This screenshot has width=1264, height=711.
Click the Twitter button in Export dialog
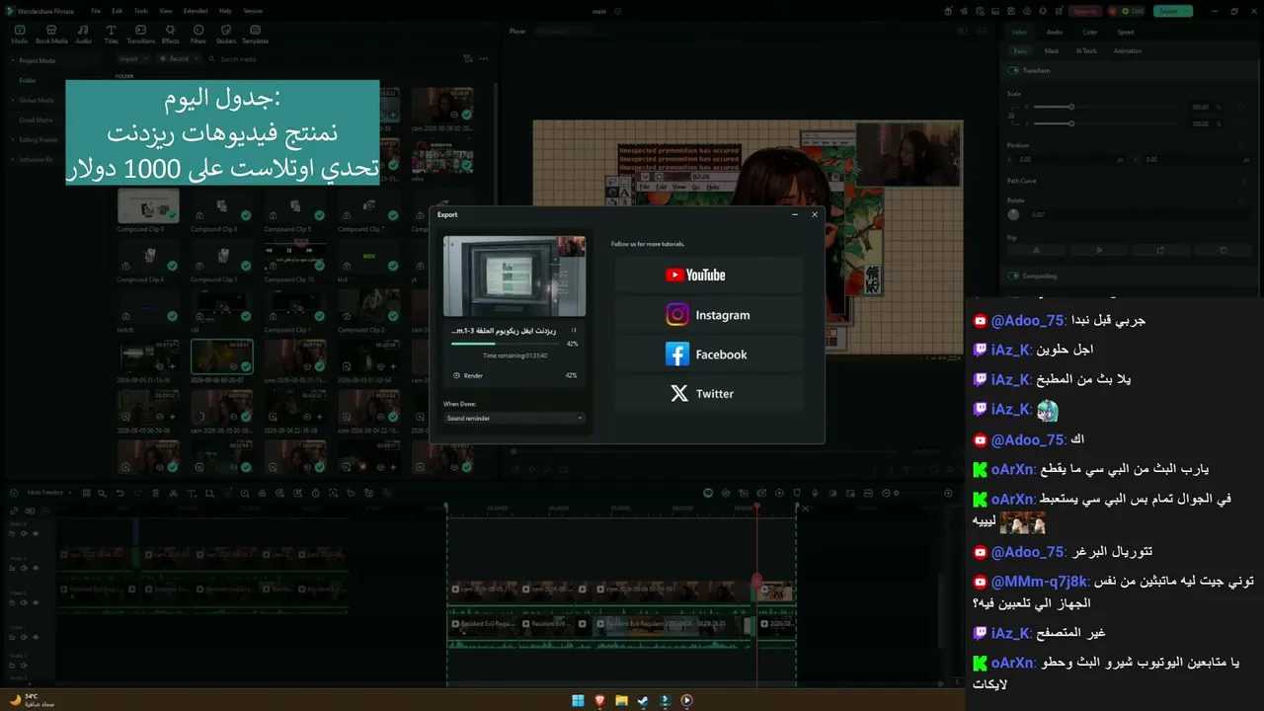click(708, 394)
